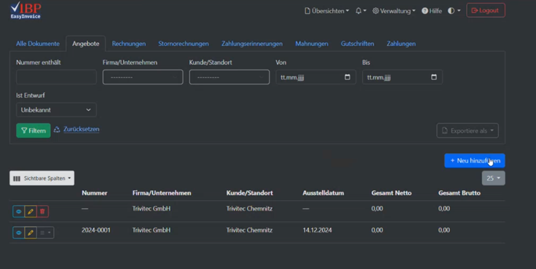
Task: Expand the Ist Entwurf dropdown
Action: coord(56,110)
